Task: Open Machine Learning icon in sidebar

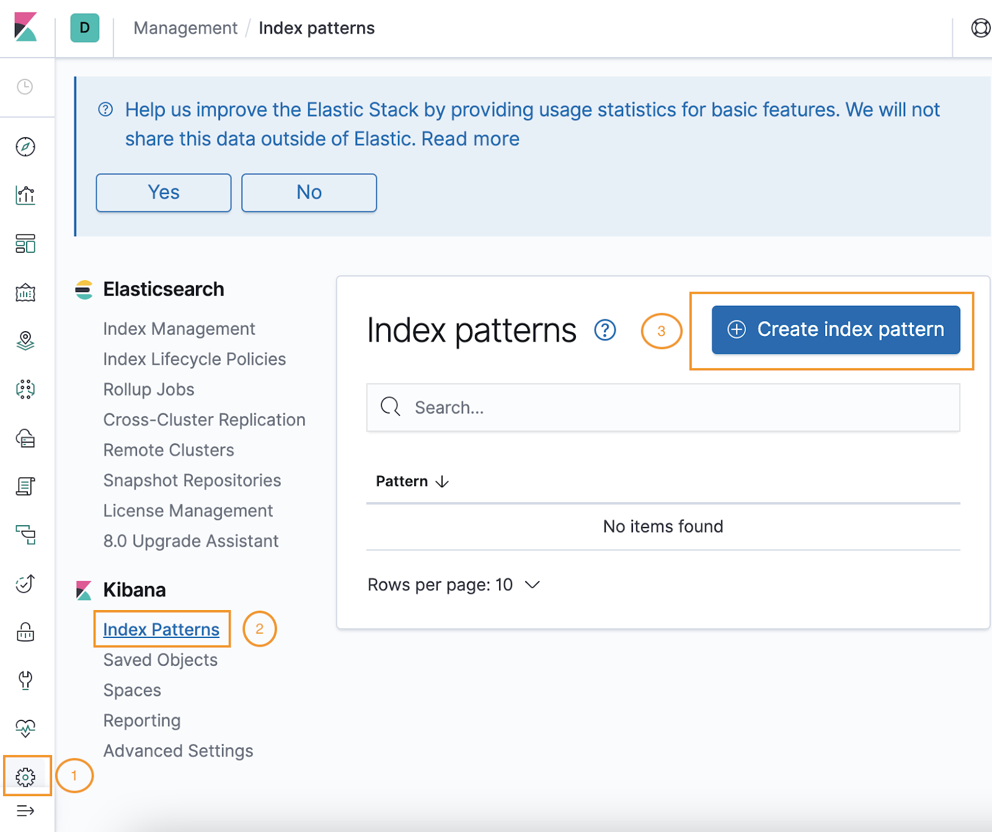Action: [x=25, y=389]
